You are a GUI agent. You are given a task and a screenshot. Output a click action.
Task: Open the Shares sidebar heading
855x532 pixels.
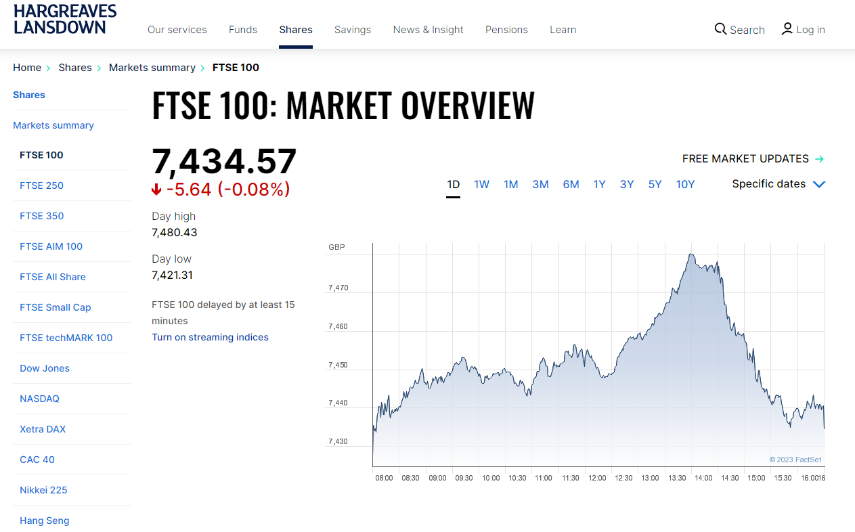point(29,95)
